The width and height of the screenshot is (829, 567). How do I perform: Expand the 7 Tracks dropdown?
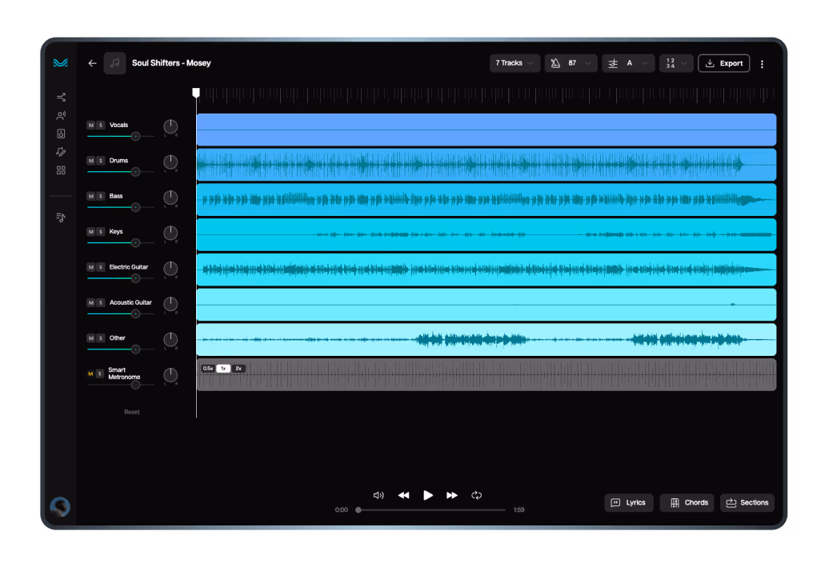tap(515, 63)
